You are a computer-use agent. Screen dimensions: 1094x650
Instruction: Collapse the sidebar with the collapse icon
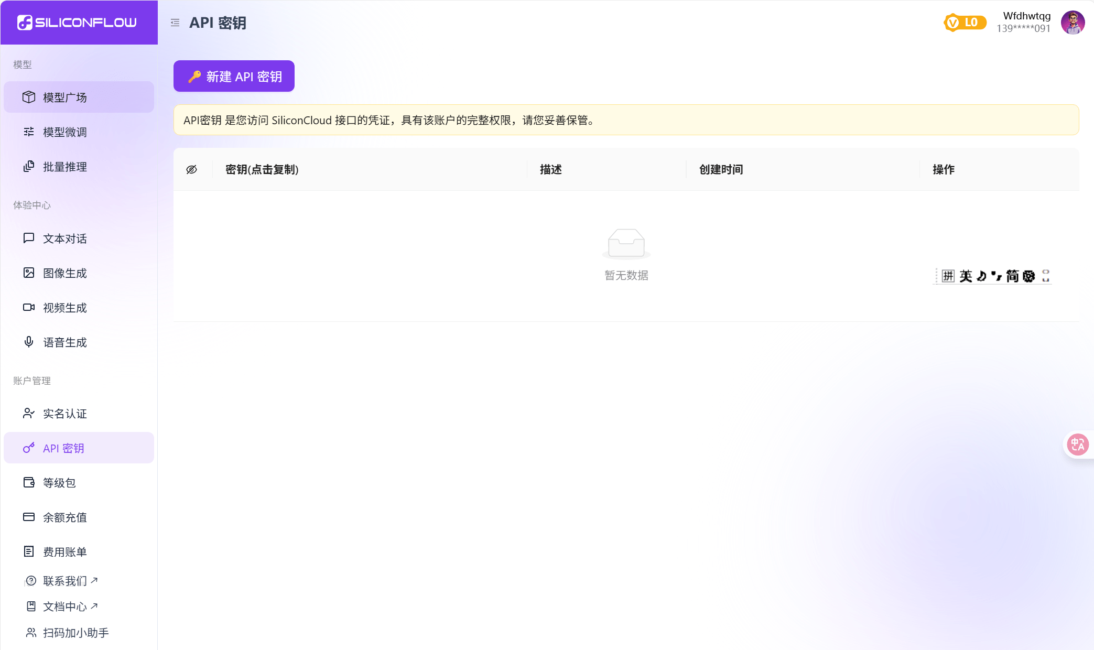pyautogui.click(x=176, y=23)
